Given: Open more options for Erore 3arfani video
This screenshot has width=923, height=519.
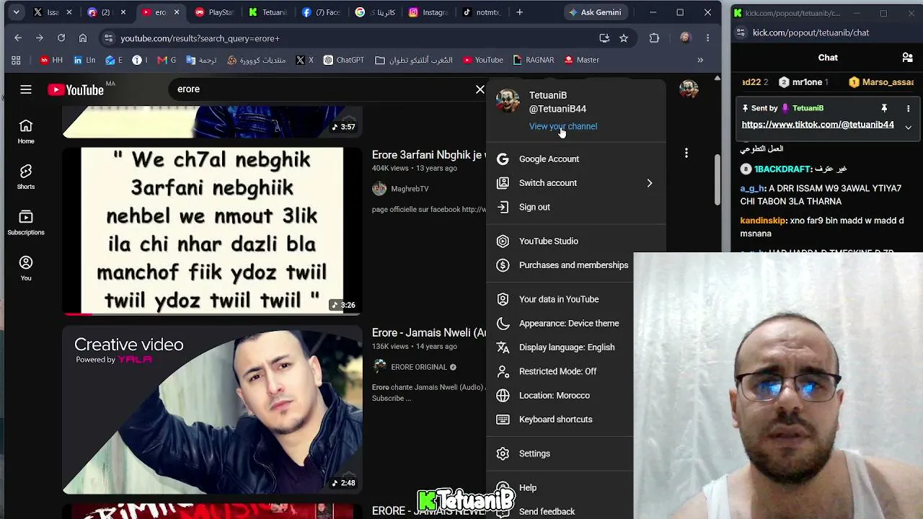Looking at the screenshot, I should tap(686, 153).
